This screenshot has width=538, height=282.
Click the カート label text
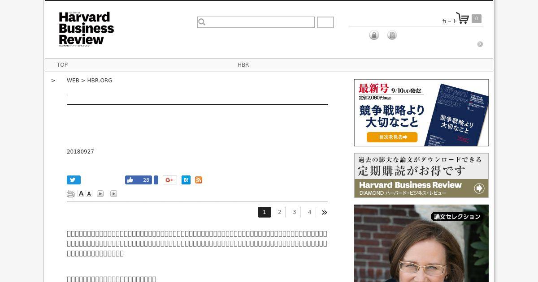[449, 21]
